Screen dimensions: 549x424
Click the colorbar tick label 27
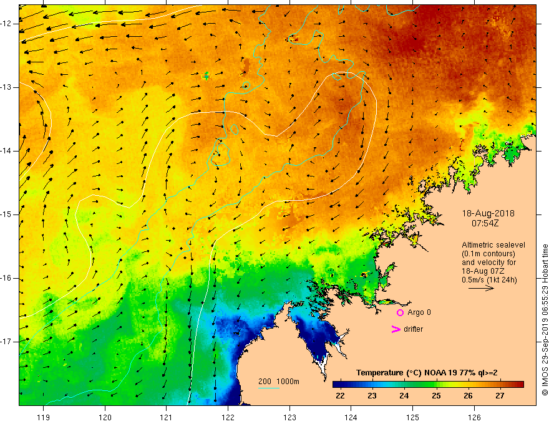coord(500,396)
